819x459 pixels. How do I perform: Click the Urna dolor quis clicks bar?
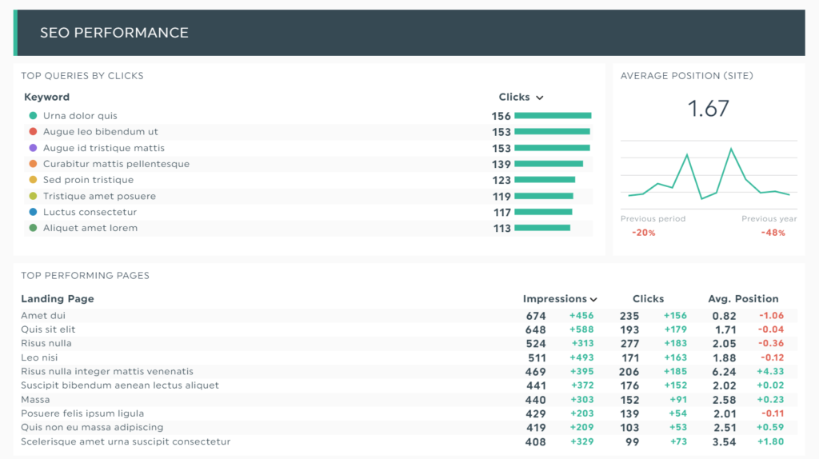553,116
